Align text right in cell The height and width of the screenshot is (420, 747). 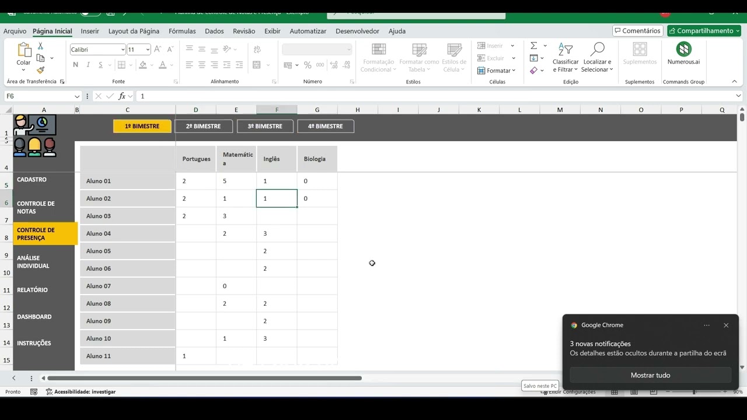[214, 65]
